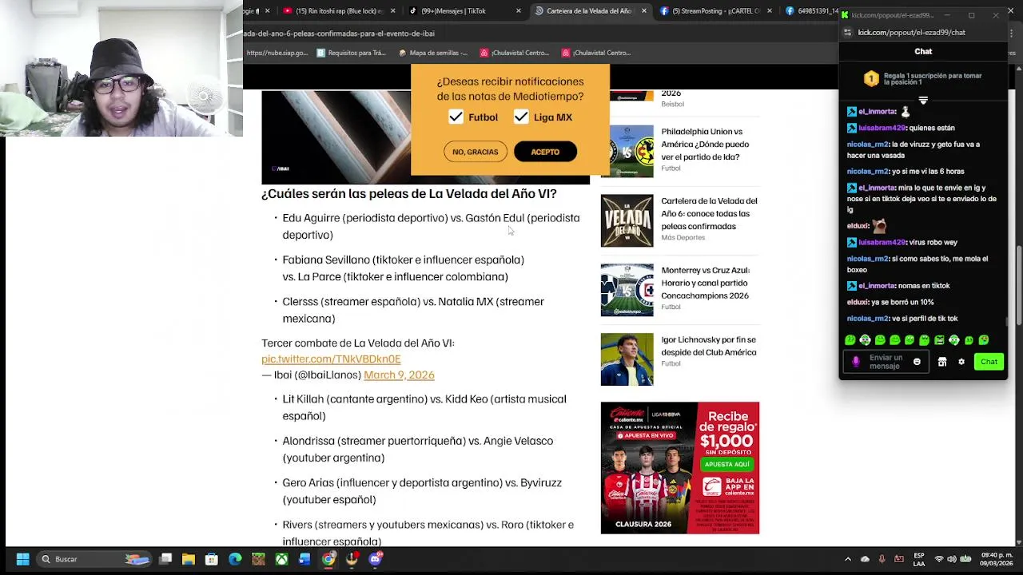Open the Kick chat shop icon
Image resolution: width=1023 pixels, height=575 pixels.
(x=942, y=362)
